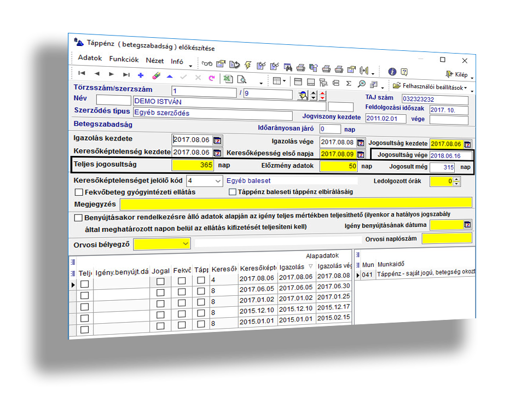
Task: Open the Nézet menu
Action: point(155,60)
